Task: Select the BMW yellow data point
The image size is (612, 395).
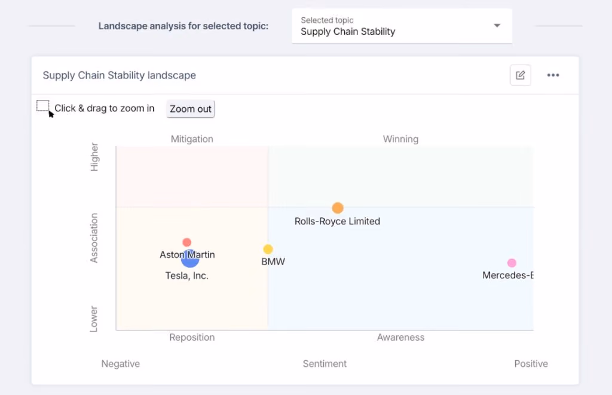Action: [268, 249]
